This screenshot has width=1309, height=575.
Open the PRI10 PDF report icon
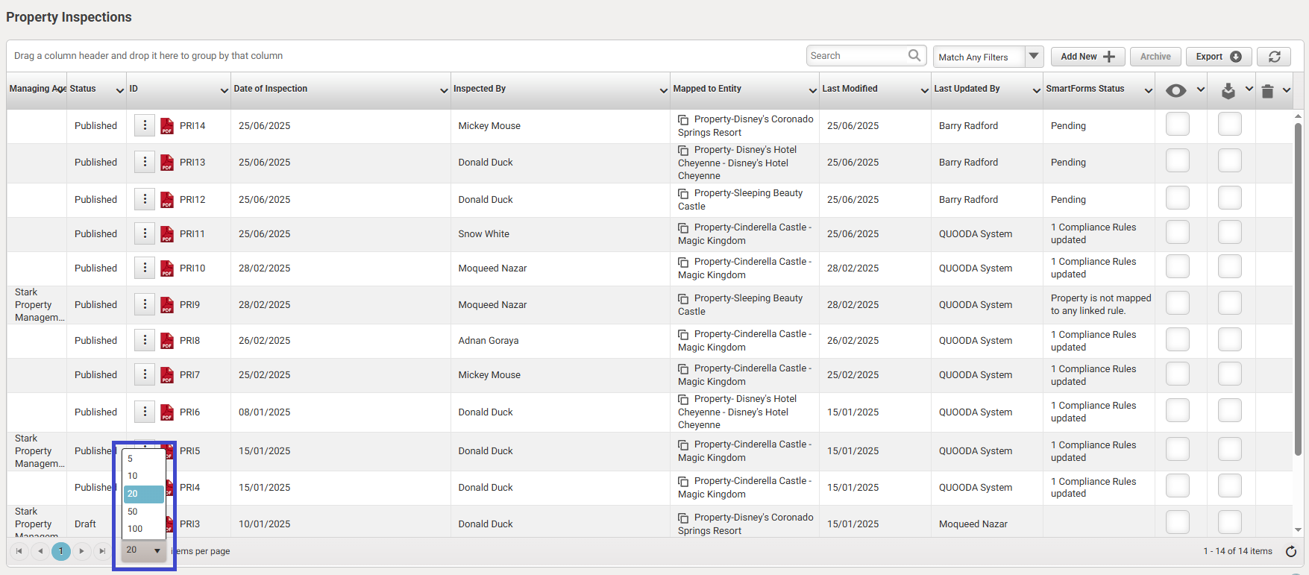pos(167,268)
